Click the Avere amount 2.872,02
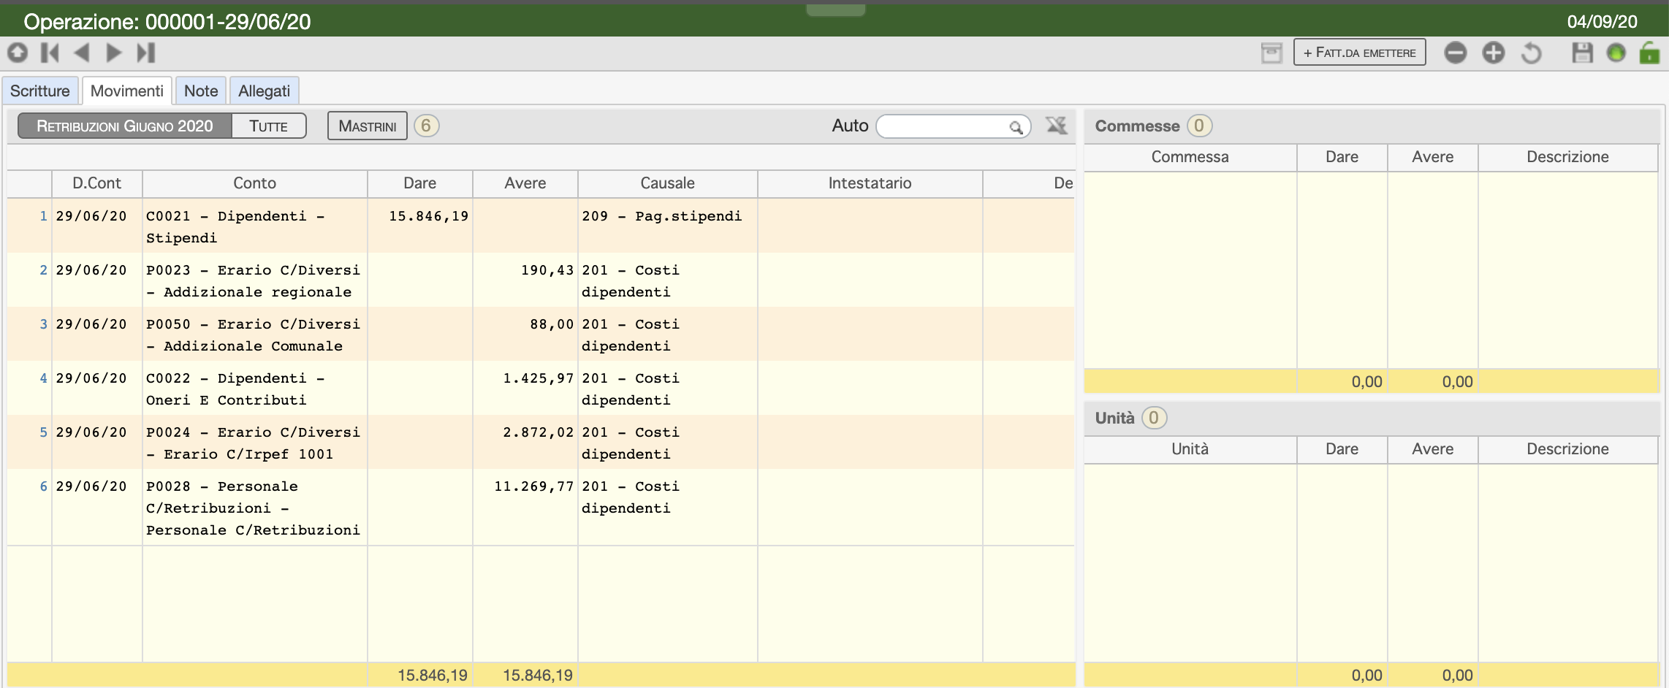Image resolution: width=1669 pixels, height=688 pixels. pyautogui.click(x=538, y=432)
